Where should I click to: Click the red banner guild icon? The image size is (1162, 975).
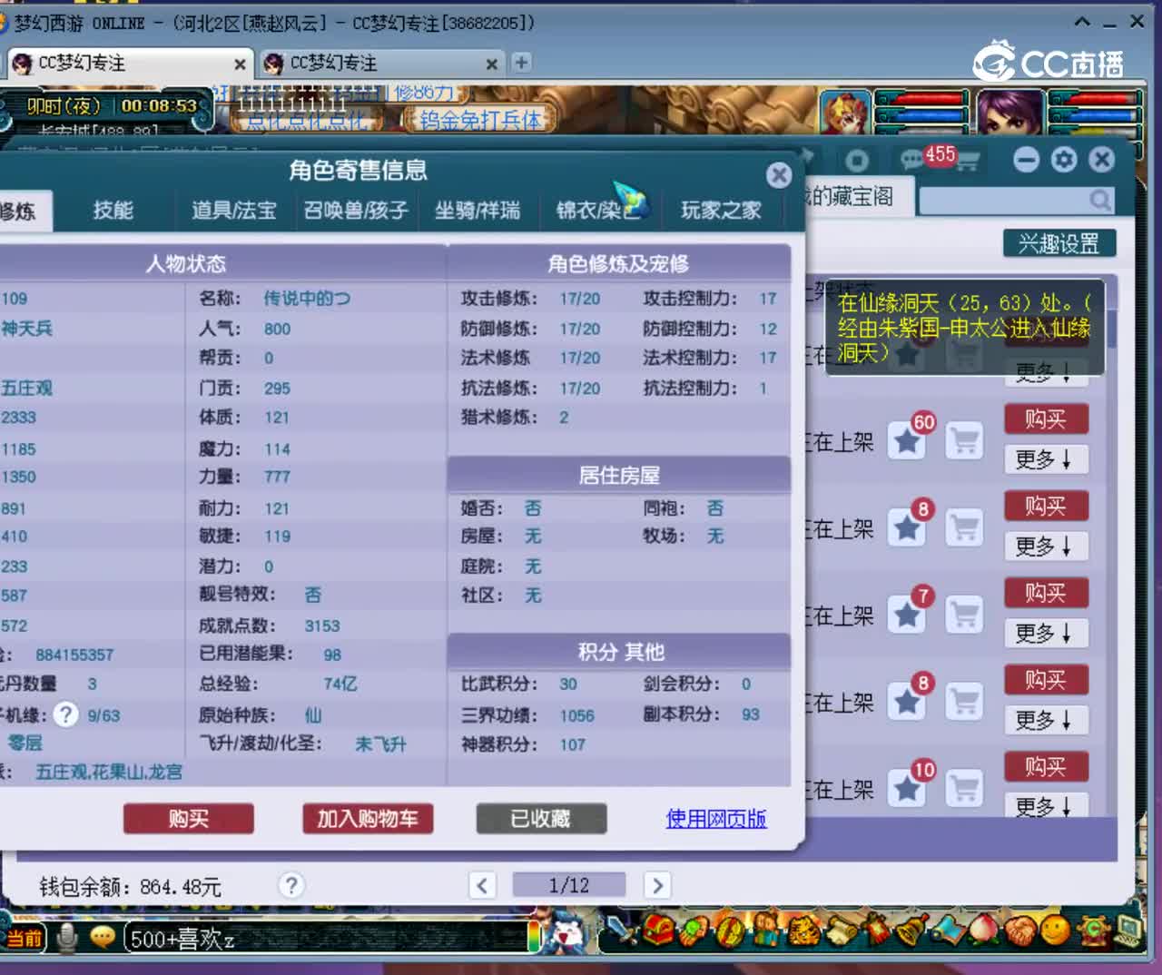point(875,930)
